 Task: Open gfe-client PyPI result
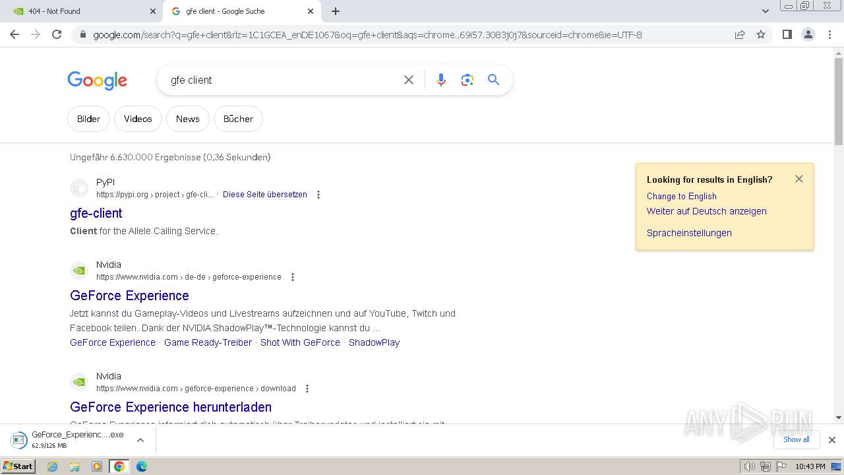tap(96, 213)
